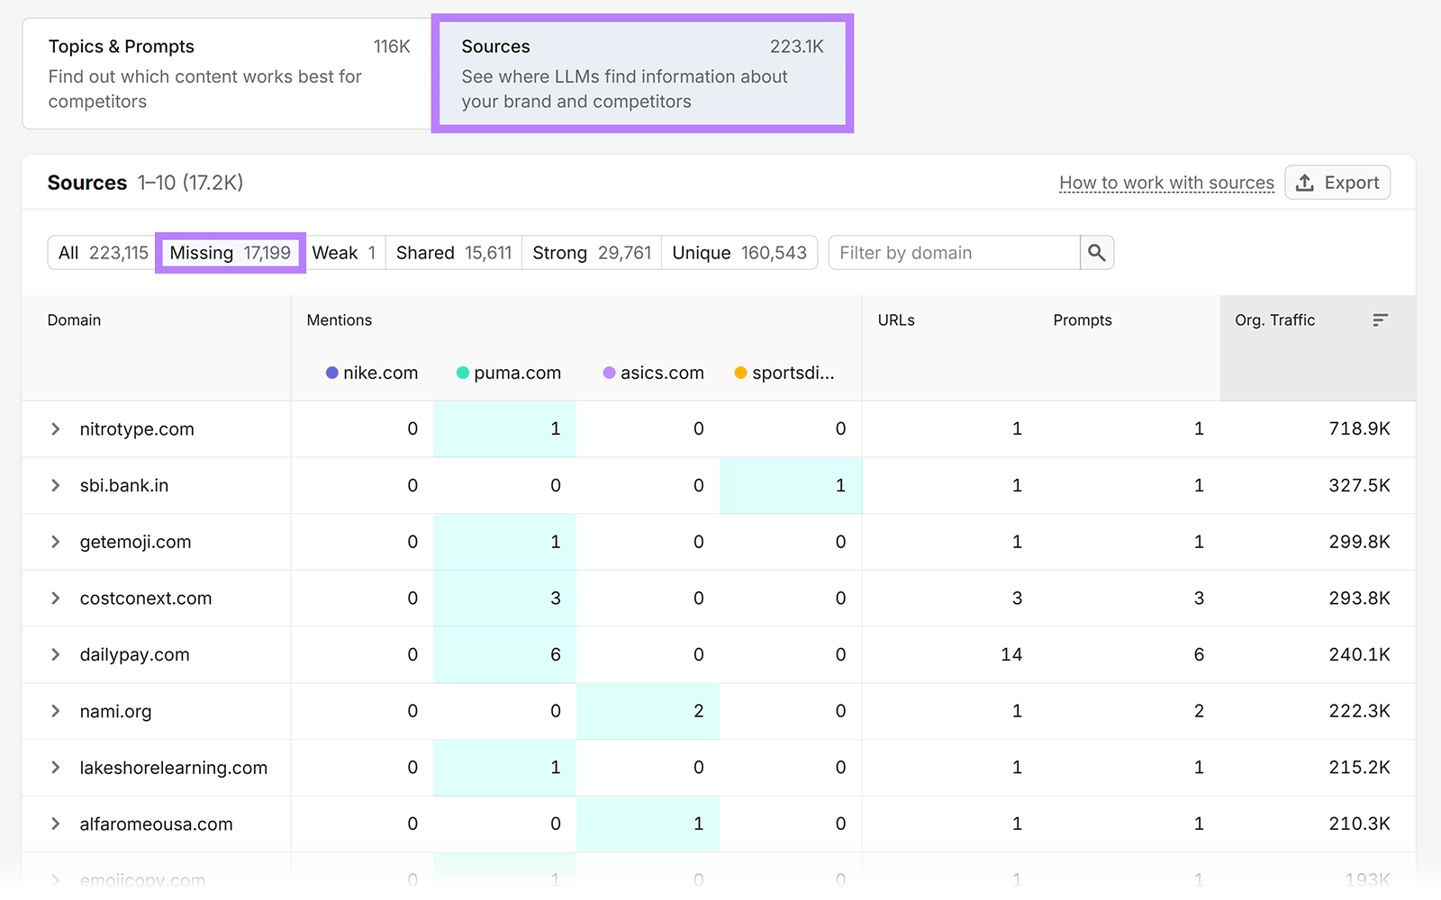
Task: Expand the costconext.com row
Action: pos(56,598)
